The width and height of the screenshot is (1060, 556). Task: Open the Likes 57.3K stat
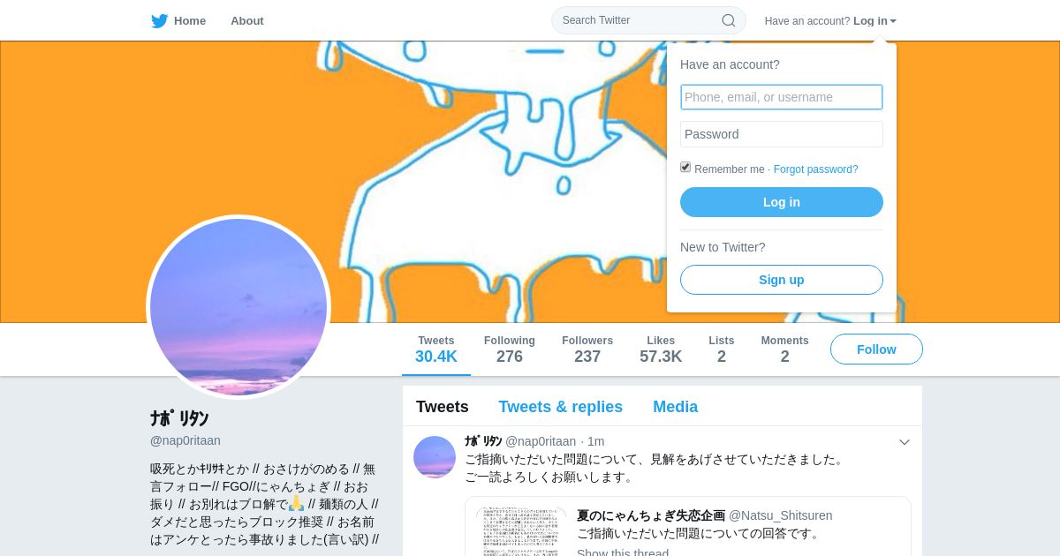click(661, 349)
